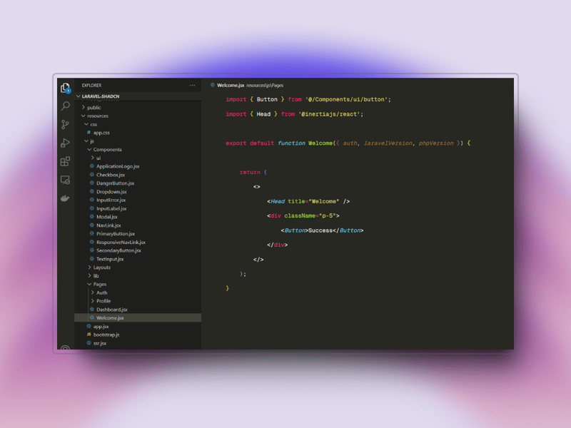Open the app.css stylesheet

(x=102, y=133)
